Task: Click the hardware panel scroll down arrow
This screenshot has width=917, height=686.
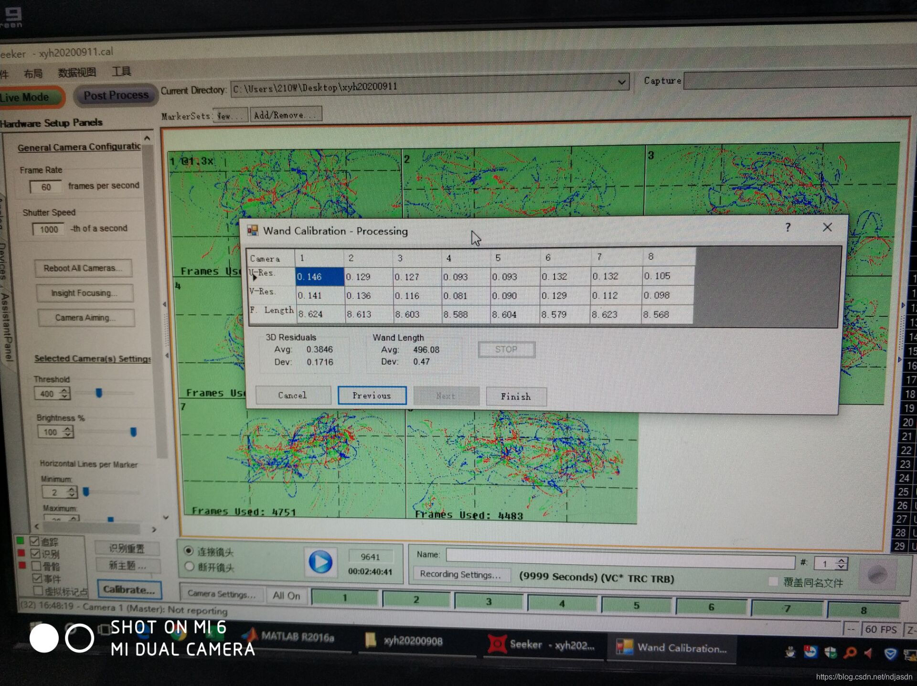Action: click(166, 517)
